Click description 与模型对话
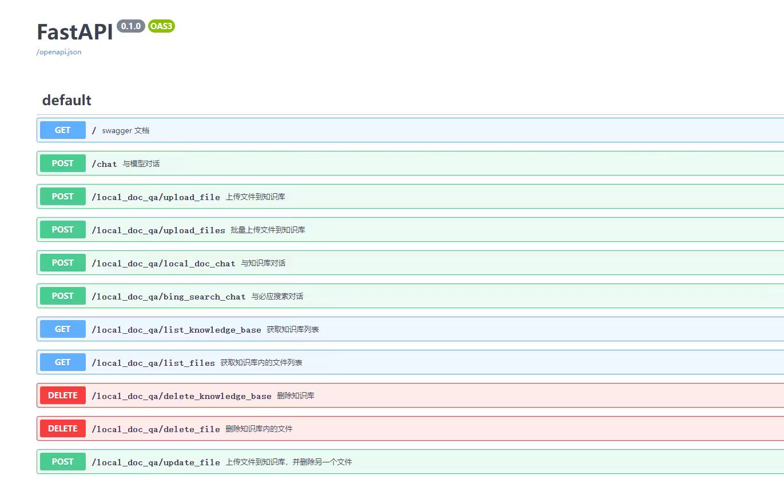 coord(141,163)
